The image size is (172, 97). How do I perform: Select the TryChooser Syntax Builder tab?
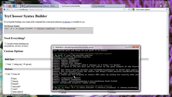click(x=75, y=6)
